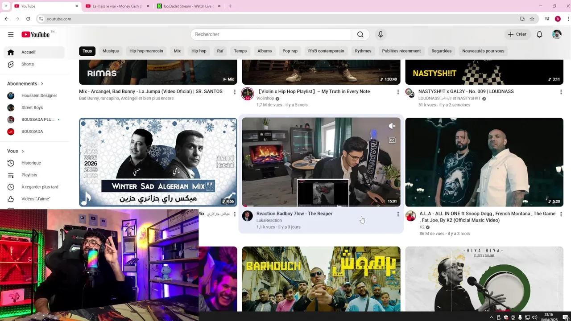Open the browser profile button
This screenshot has width=571, height=321.
(x=558, y=19)
